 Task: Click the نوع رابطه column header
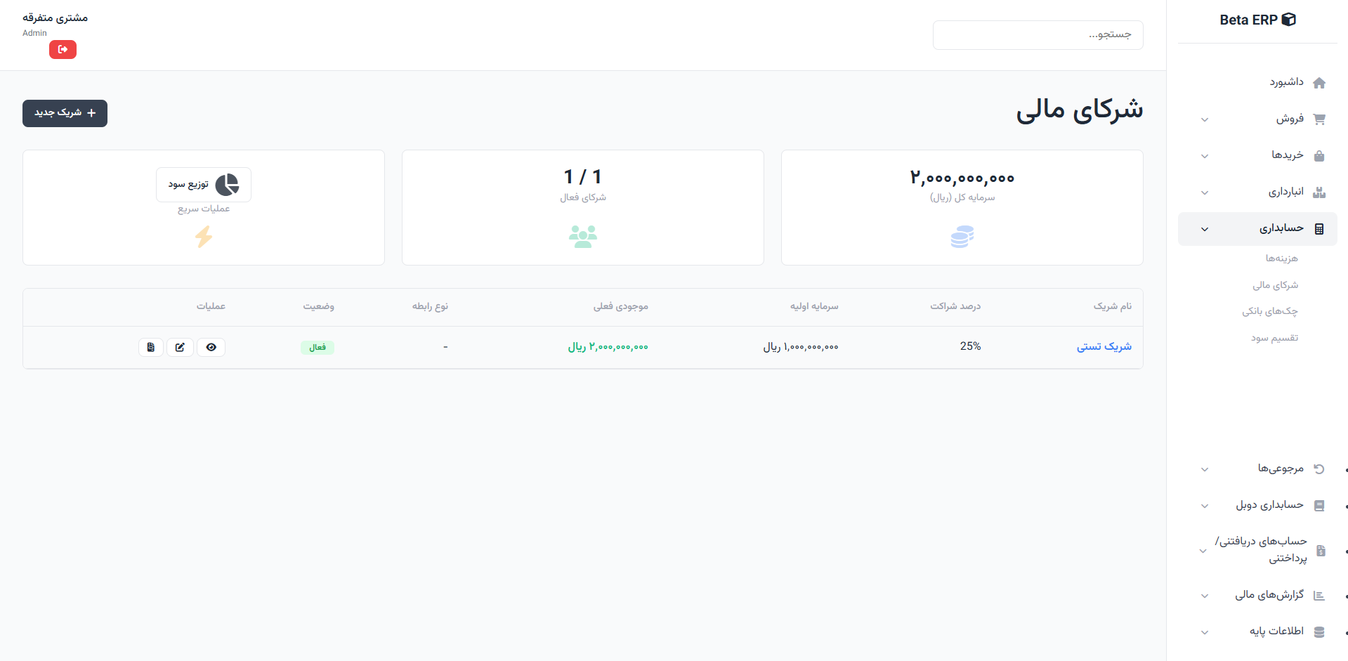(x=430, y=306)
